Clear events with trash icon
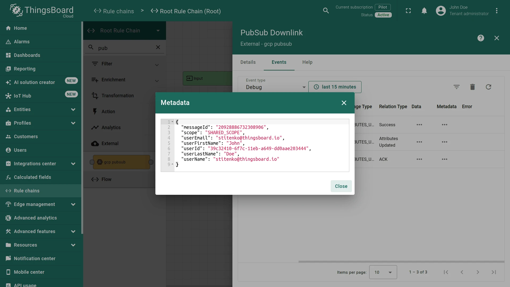 point(472,87)
